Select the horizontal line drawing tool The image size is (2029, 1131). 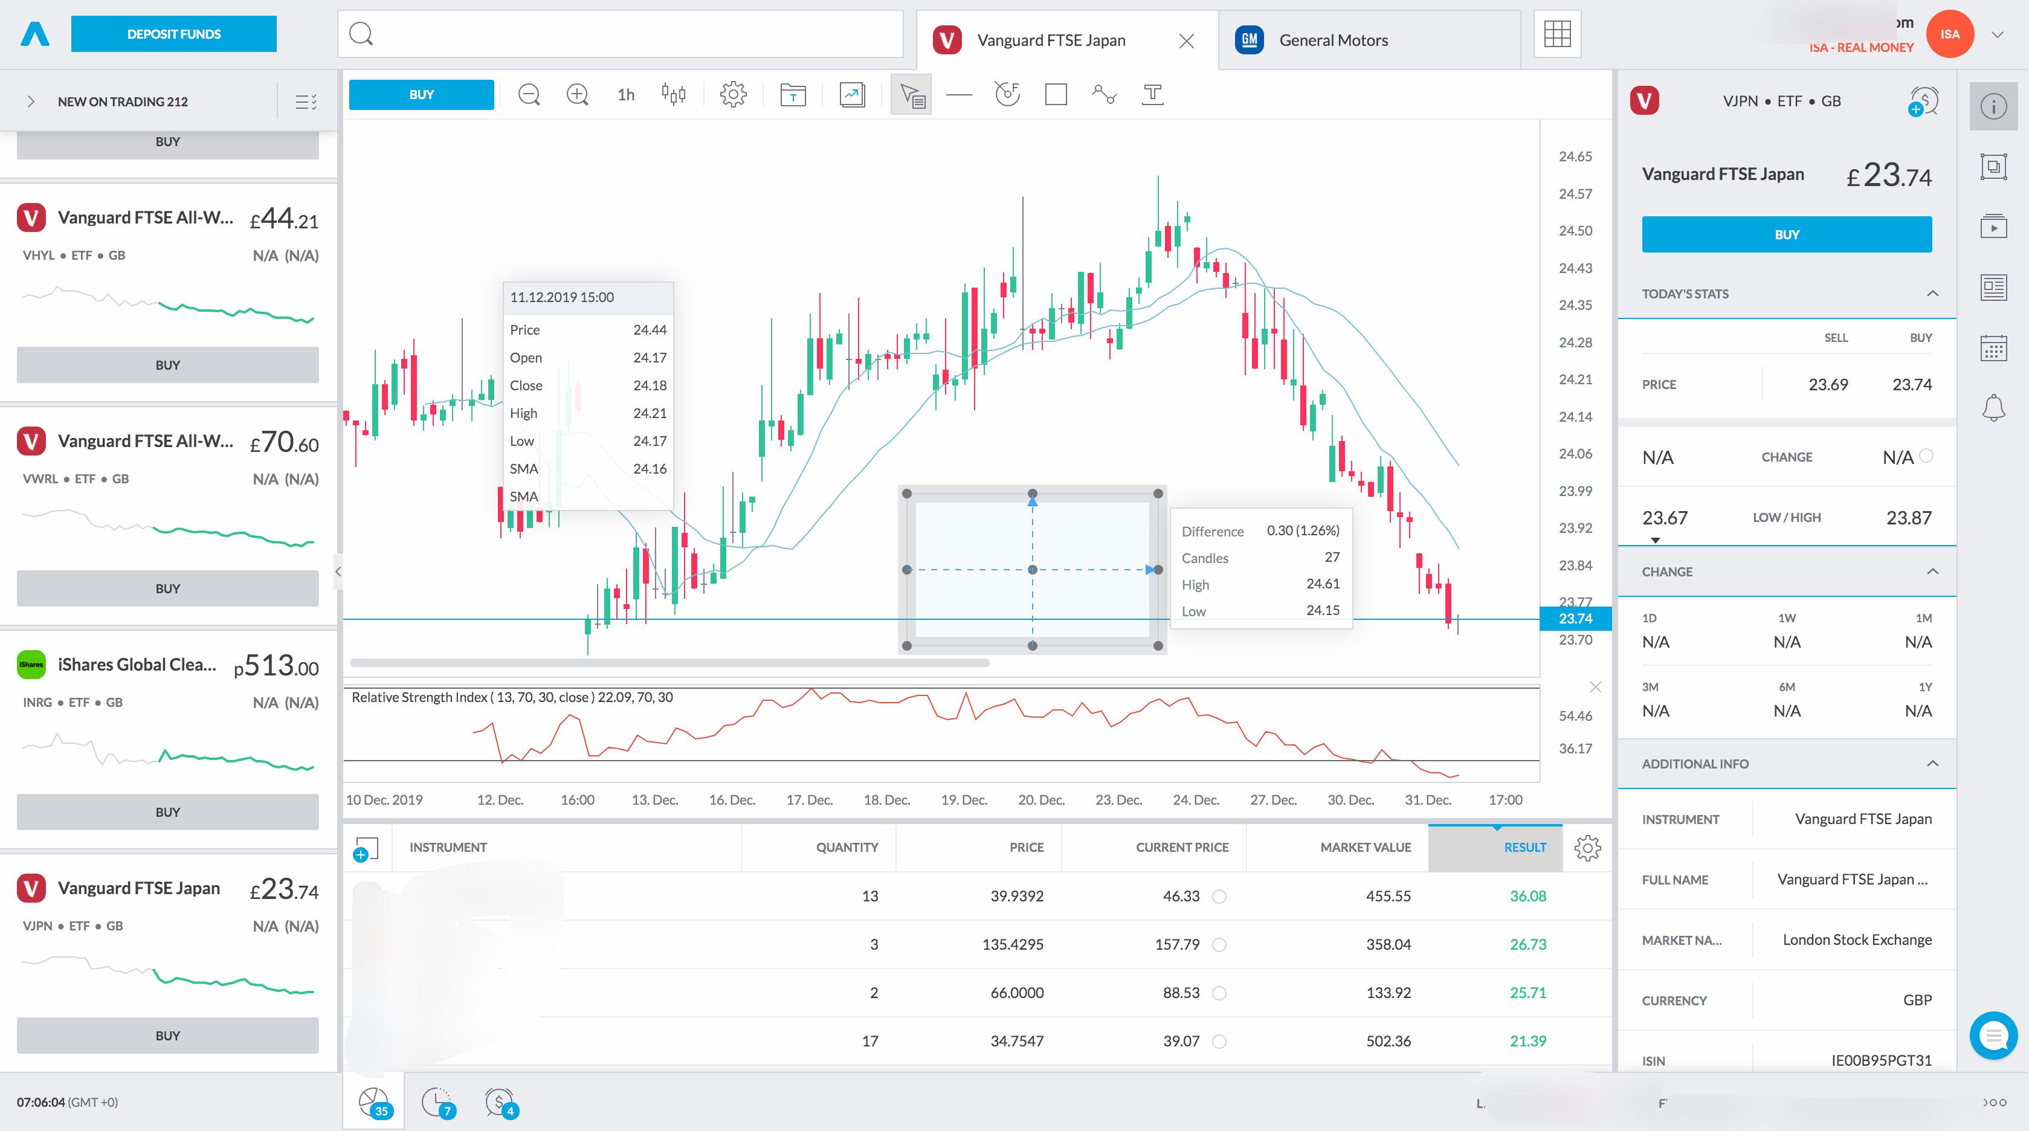tap(960, 94)
